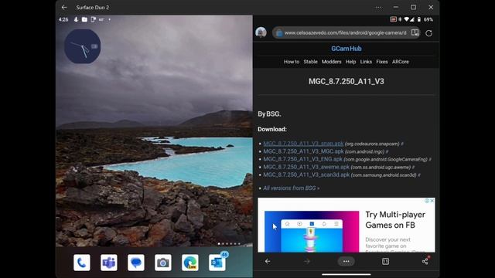Open the Modders menu item

tap(332, 62)
